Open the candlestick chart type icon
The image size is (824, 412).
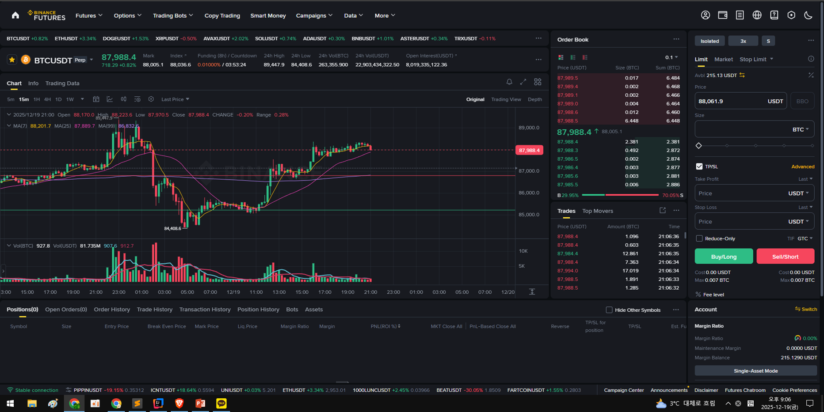[124, 99]
